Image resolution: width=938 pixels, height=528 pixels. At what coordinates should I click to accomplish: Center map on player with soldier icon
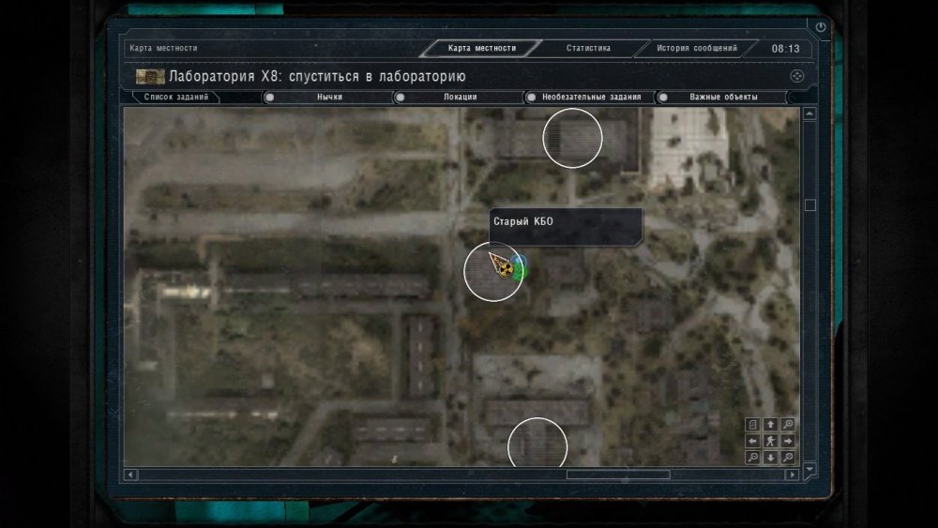[770, 441]
